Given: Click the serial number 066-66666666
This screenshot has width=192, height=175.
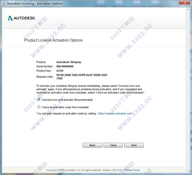Looking at the screenshot, I should pyautogui.click(x=65, y=66).
